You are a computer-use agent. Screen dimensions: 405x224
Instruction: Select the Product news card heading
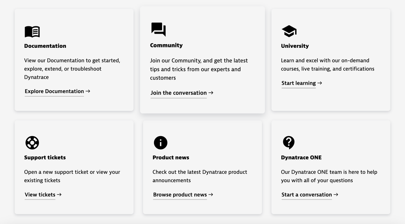171,158
